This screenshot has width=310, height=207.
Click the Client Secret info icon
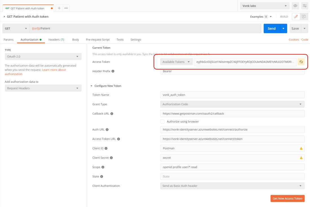coord(111,158)
